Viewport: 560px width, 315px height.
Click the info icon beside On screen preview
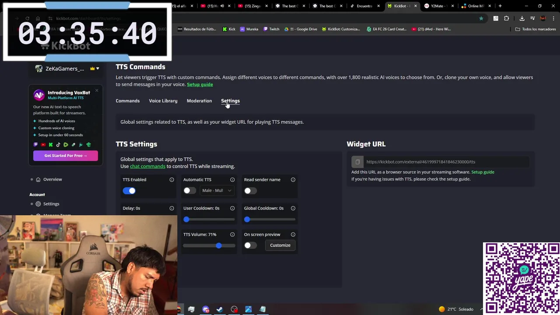coord(293,234)
